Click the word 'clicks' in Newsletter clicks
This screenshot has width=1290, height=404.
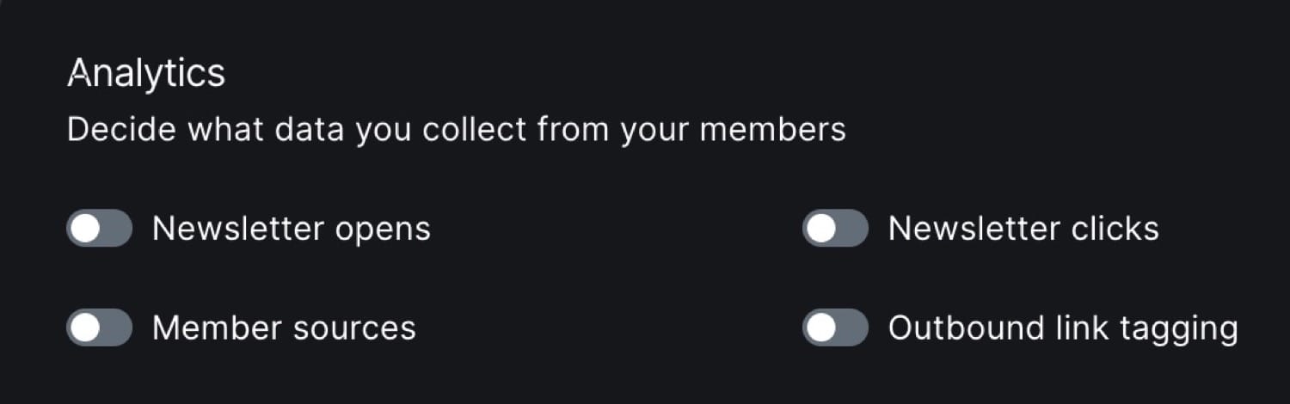pyautogui.click(x=1115, y=229)
